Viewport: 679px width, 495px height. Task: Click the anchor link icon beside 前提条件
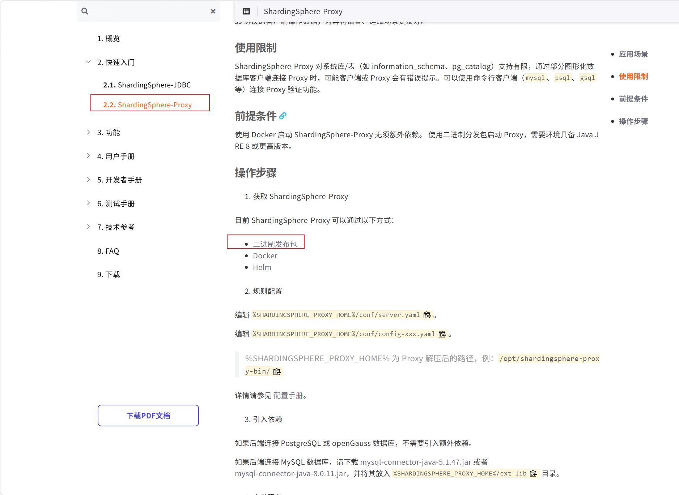(x=283, y=116)
